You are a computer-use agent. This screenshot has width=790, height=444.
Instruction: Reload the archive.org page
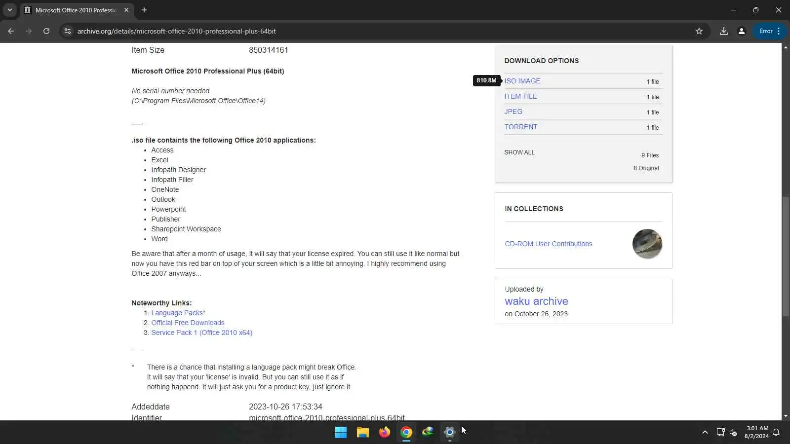point(46,31)
